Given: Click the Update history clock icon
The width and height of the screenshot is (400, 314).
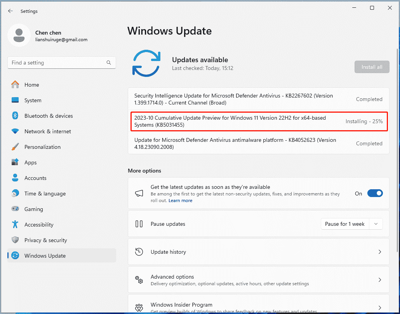Looking at the screenshot, I should point(139,252).
